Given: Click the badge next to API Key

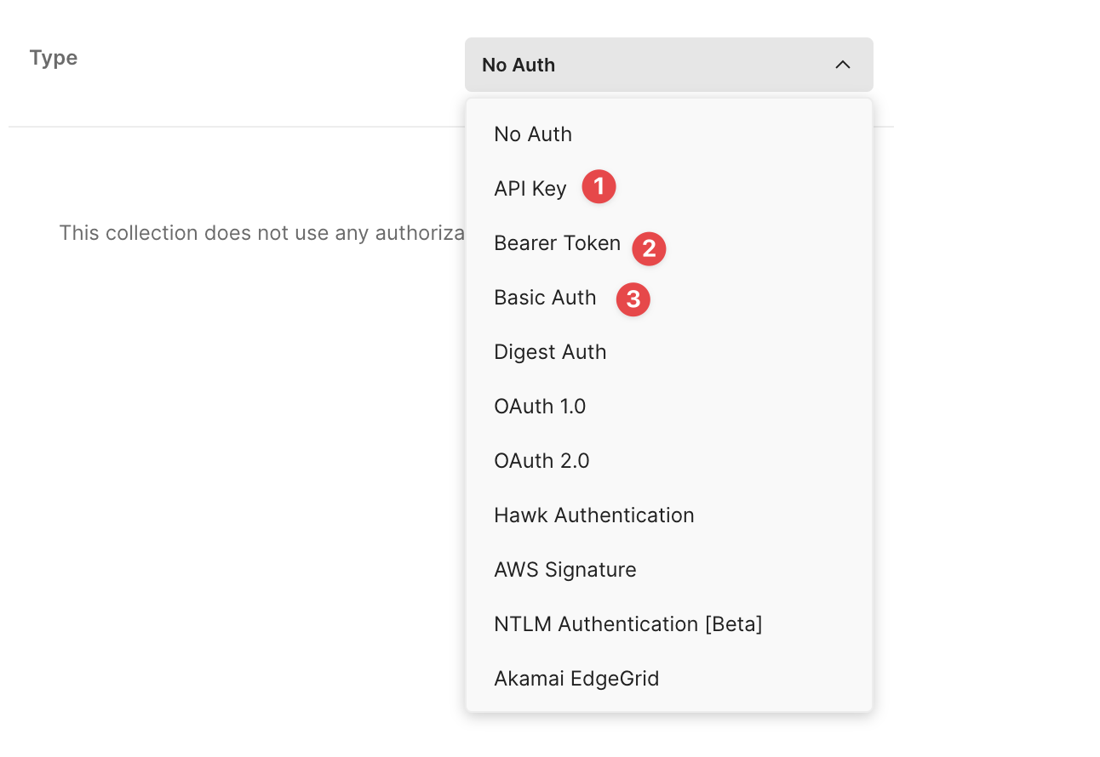Looking at the screenshot, I should point(598,186).
